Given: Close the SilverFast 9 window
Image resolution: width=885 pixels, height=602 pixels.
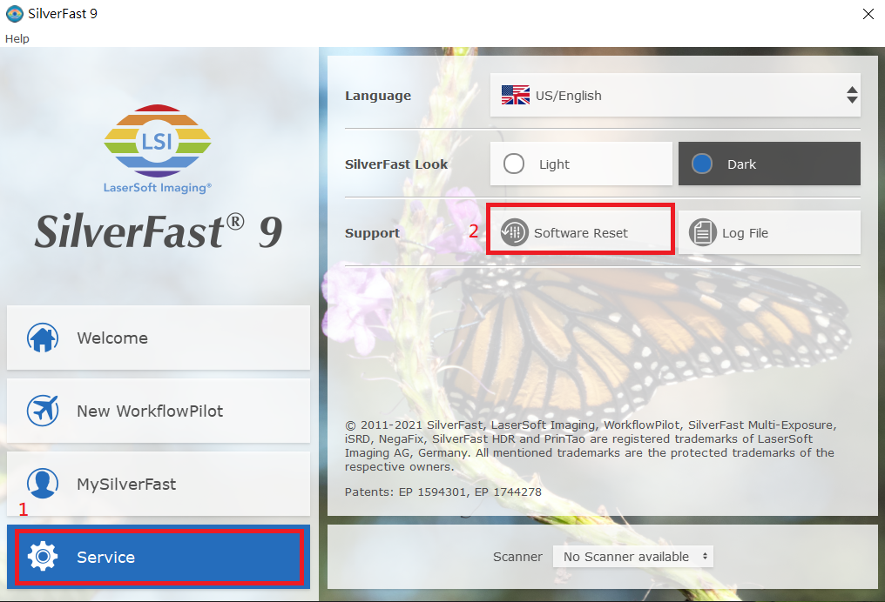Looking at the screenshot, I should 868,13.
